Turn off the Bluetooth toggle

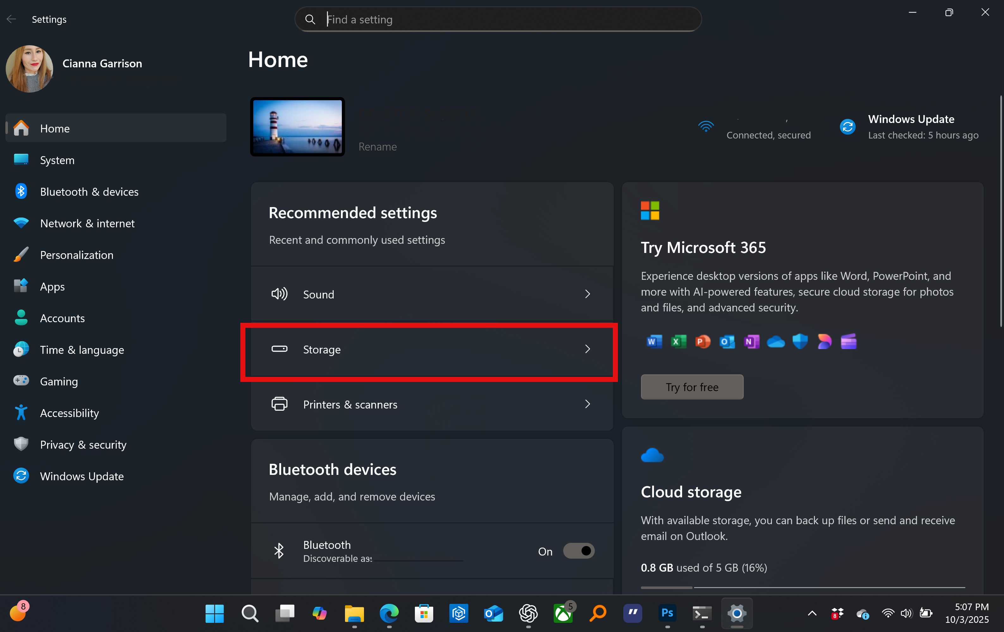point(579,551)
